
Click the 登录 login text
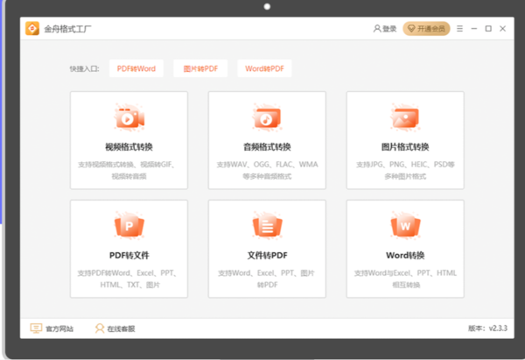[x=389, y=29]
